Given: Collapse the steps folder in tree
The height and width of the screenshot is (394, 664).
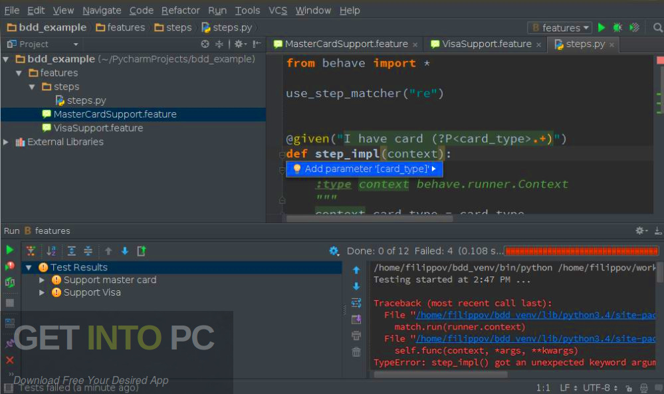Looking at the screenshot, I should click(32, 87).
